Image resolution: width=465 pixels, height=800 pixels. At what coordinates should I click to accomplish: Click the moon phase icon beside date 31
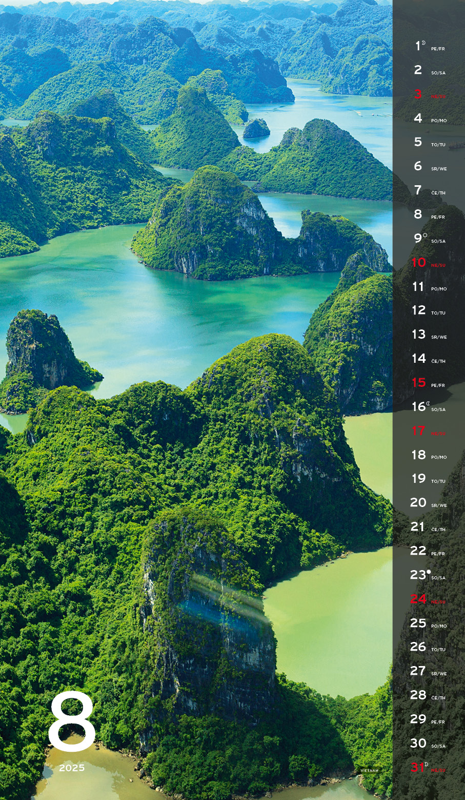click(x=426, y=764)
